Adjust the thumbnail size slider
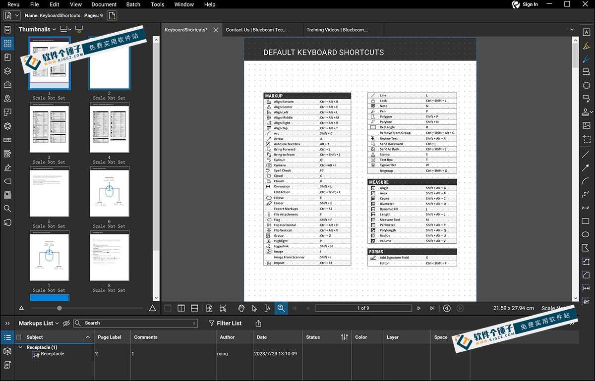 pyautogui.click(x=59, y=308)
